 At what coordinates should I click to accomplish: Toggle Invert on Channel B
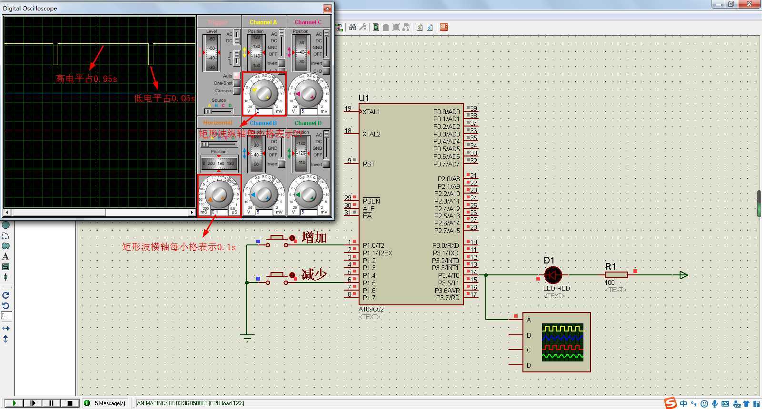(x=281, y=164)
